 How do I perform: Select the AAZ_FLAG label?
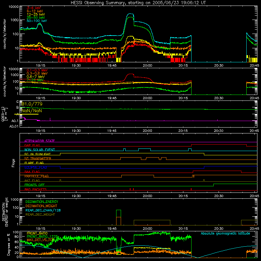(32, 181)
